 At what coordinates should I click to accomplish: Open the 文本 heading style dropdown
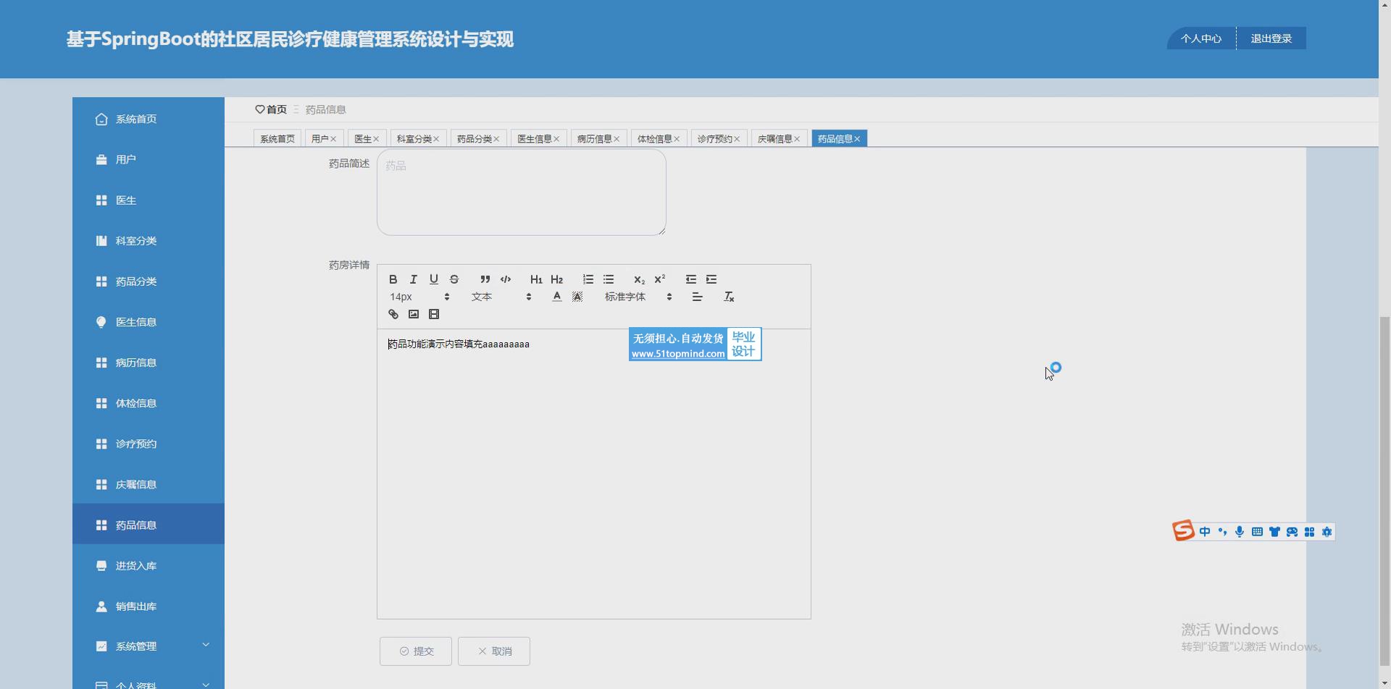501,297
